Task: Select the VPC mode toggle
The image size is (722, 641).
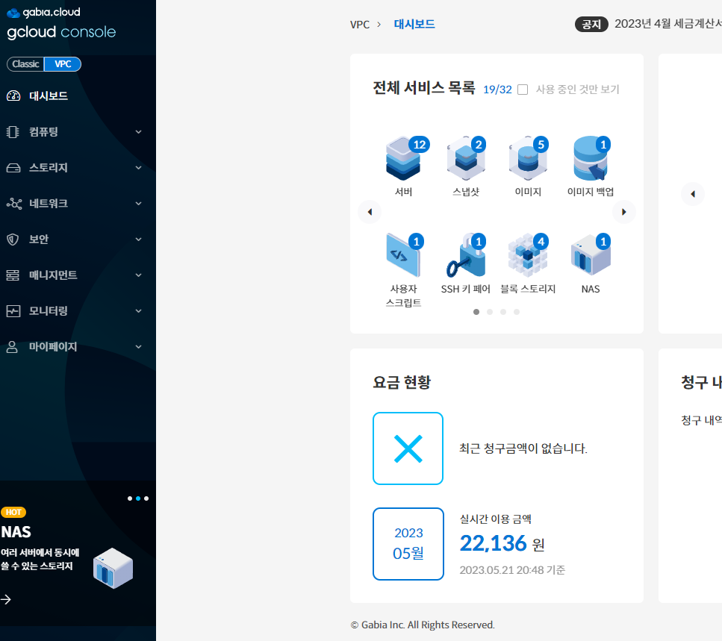Action: click(62, 64)
